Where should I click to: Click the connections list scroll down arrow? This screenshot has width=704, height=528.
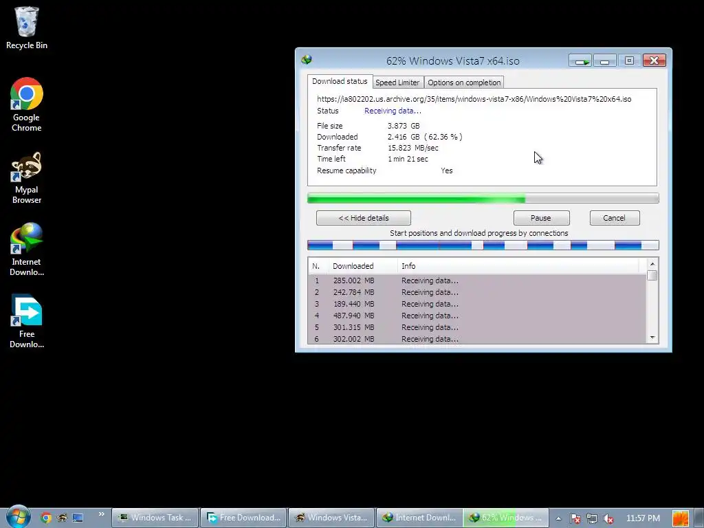(x=652, y=338)
